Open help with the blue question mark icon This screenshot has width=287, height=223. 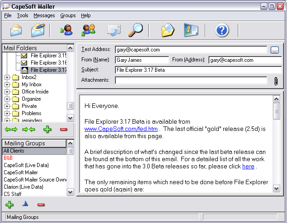222,30
